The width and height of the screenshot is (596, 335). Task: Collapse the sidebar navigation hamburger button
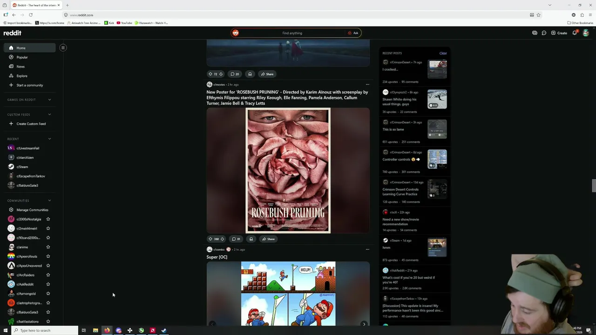pos(63,47)
